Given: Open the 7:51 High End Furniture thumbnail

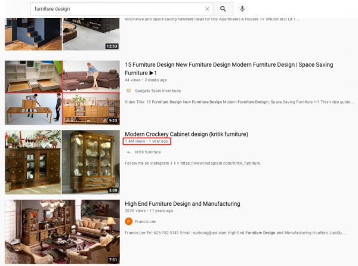Looking at the screenshot, I should point(62,231).
